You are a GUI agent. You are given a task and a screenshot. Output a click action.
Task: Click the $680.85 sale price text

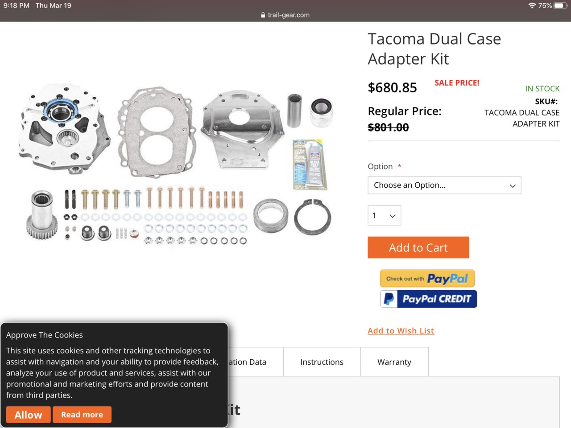coord(392,87)
